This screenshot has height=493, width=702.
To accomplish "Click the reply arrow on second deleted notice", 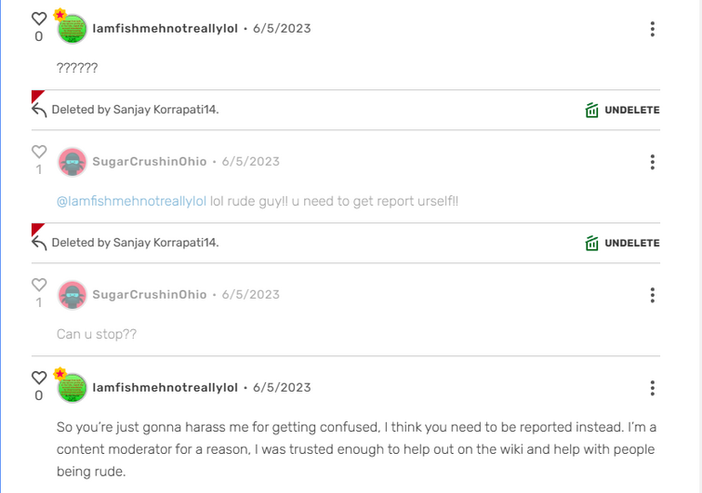I will [x=39, y=243].
